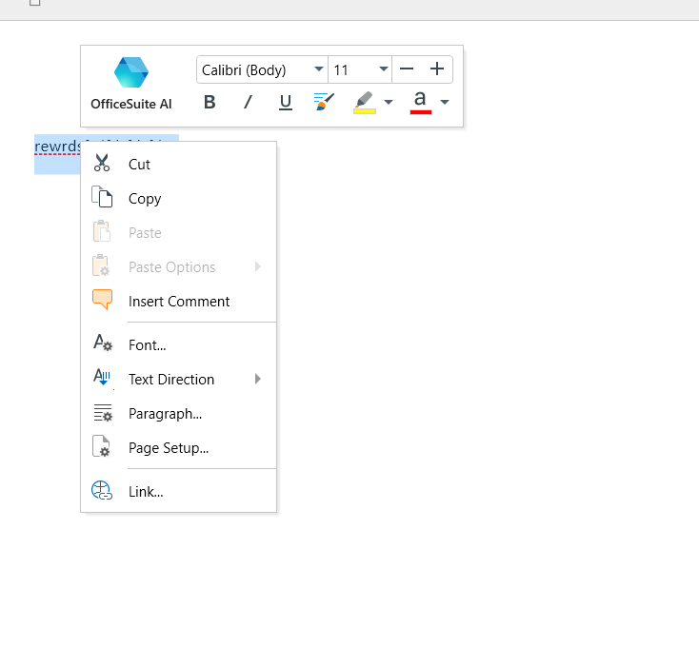Image resolution: width=699 pixels, height=667 pixels.
Task: Click the Paragraph settings icon
Action: [102, 414]
